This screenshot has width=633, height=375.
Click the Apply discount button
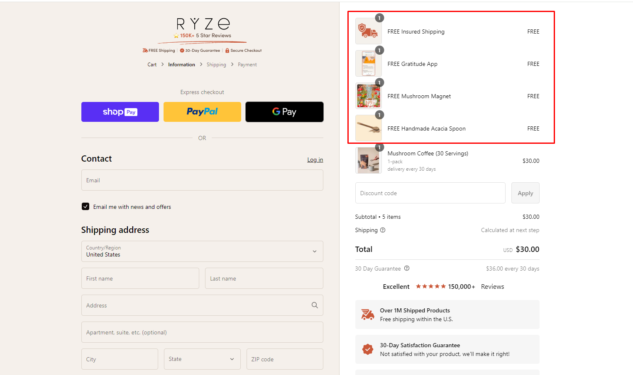coord(525,193)
